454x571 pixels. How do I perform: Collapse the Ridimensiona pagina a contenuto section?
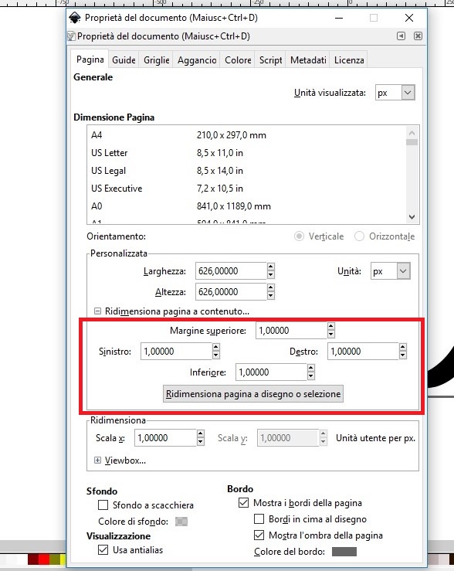(x=97, y=311)
